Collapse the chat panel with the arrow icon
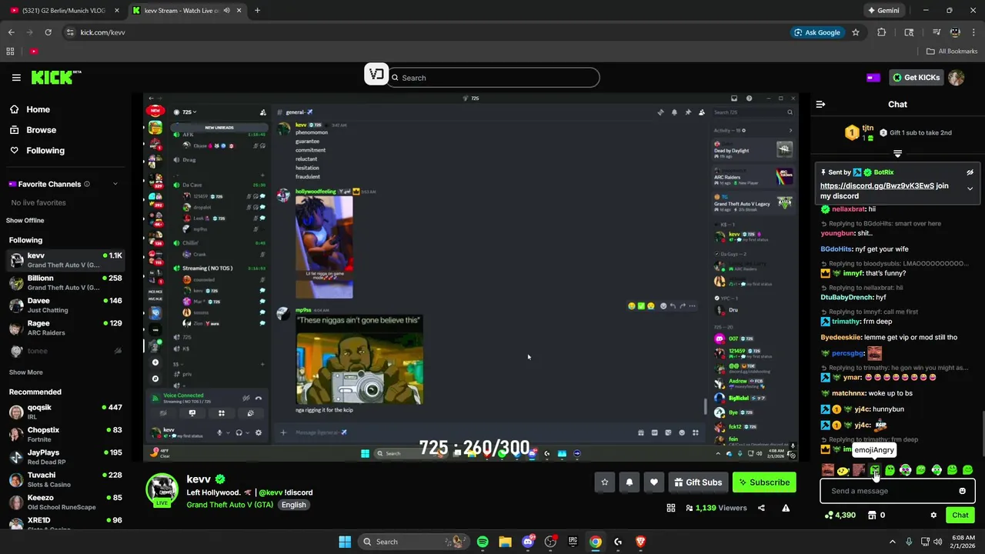 [820, 104]
